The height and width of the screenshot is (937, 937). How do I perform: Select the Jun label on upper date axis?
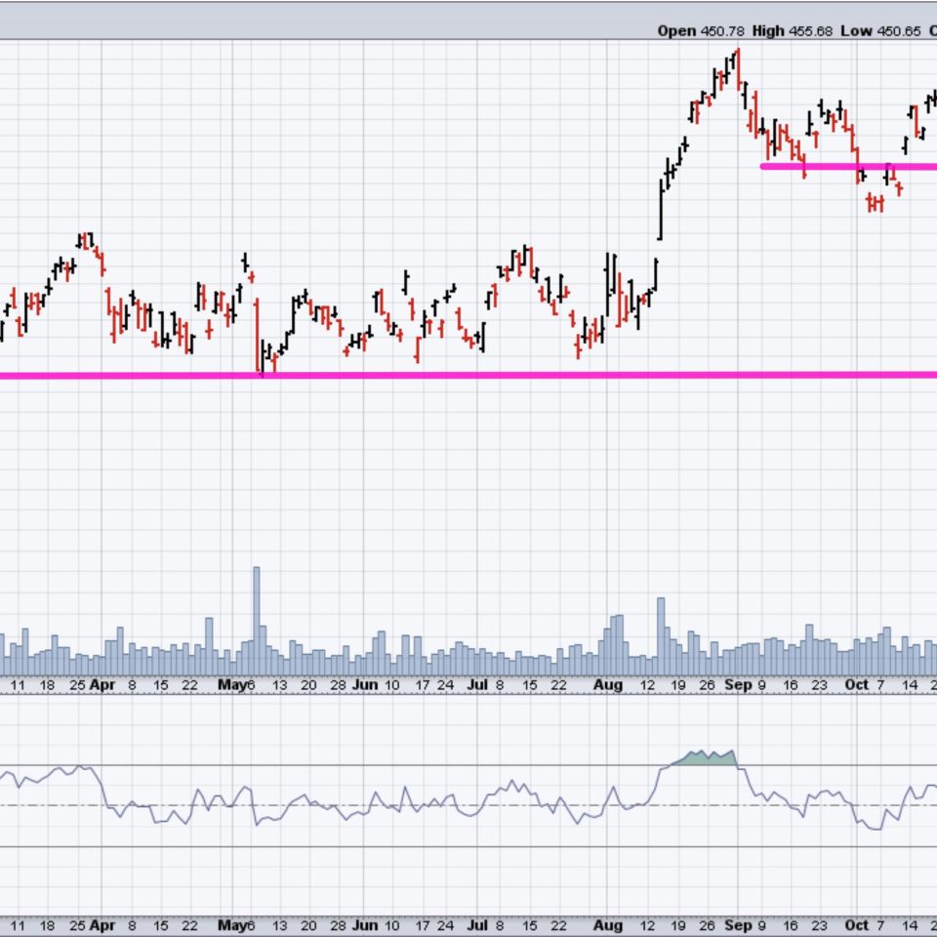pyautogui.click(x=363, y=685)
